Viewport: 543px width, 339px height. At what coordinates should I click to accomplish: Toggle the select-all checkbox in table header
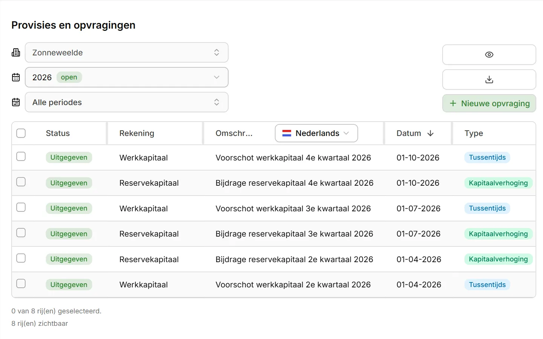click(x=21, y=133)
